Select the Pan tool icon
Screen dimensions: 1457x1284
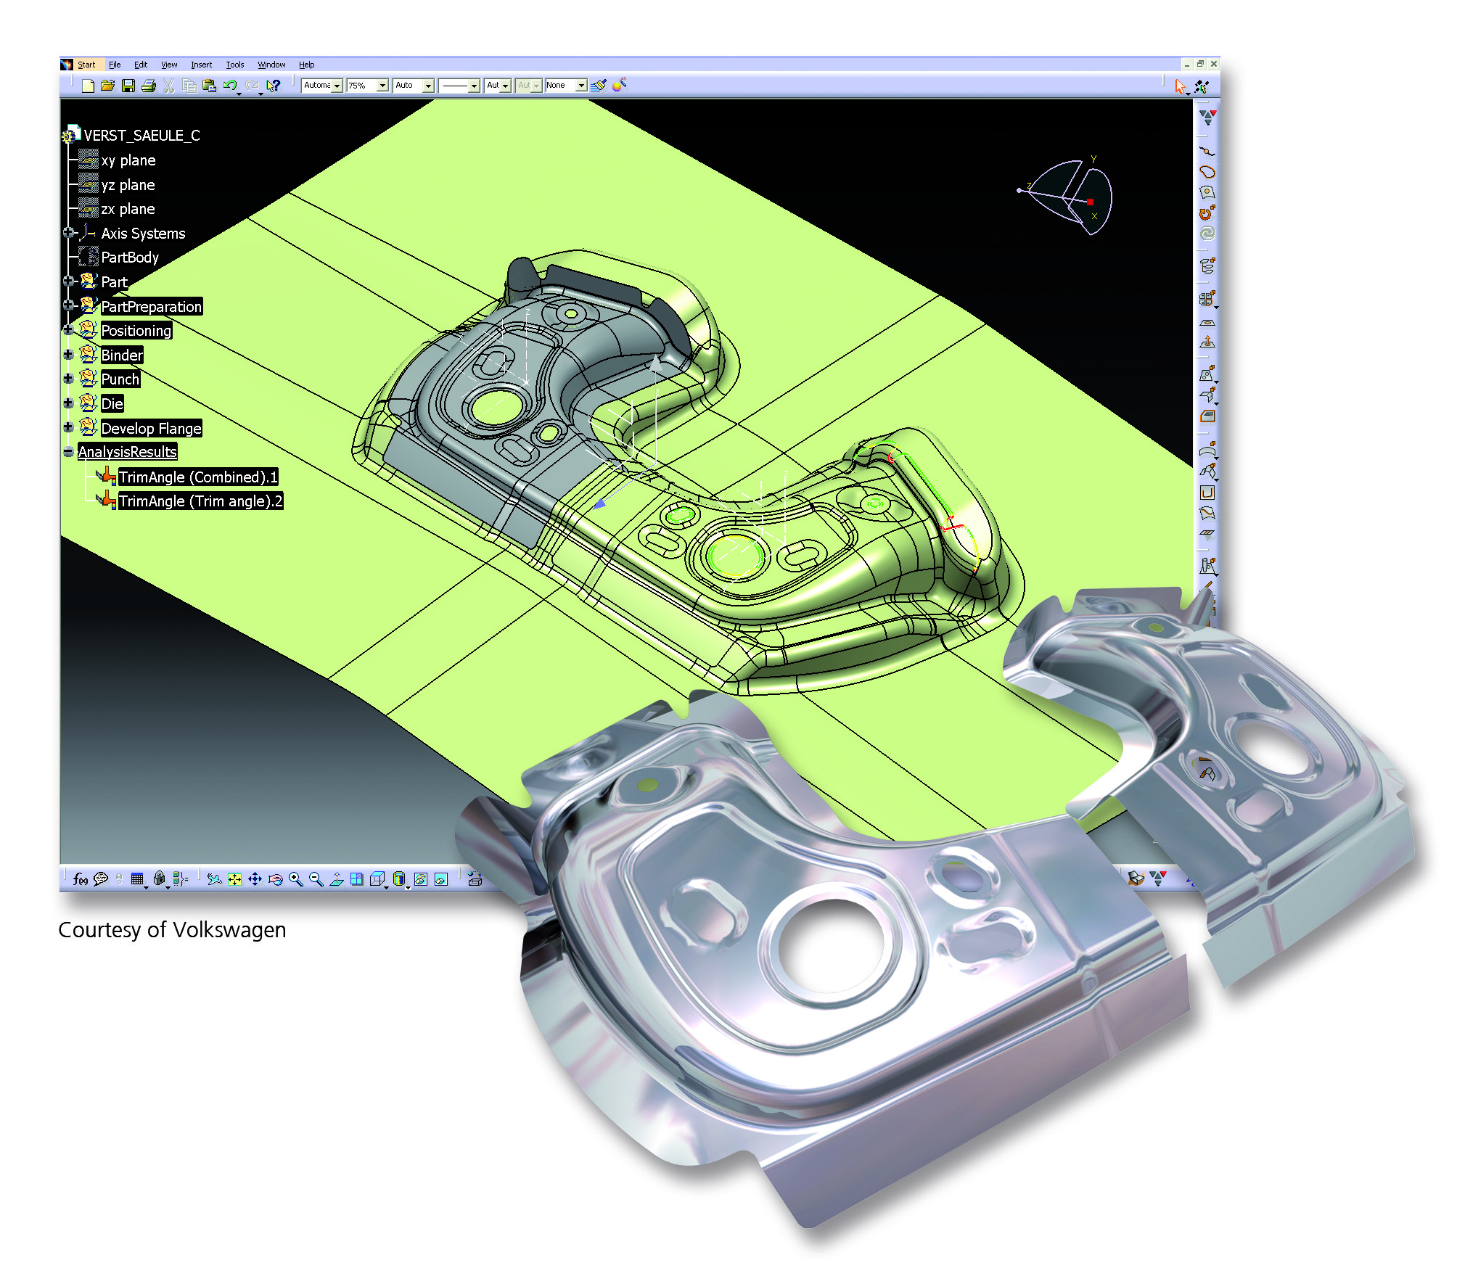[255, 879]
